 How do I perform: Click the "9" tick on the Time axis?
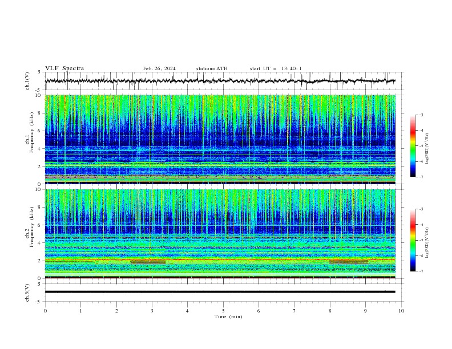365,311
